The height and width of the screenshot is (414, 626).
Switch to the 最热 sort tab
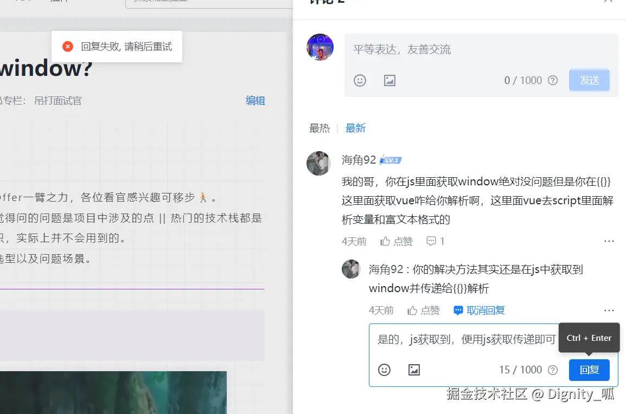pyautogui.click(x=320, y=128)
